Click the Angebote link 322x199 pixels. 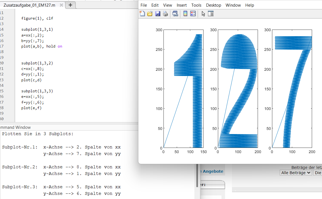pyautogui.click(x=213, y=171)
